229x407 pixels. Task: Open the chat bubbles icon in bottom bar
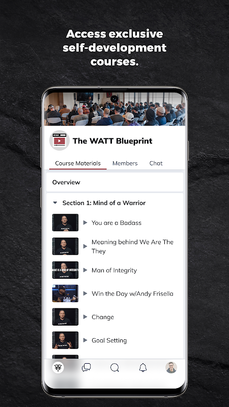[86, 367]
